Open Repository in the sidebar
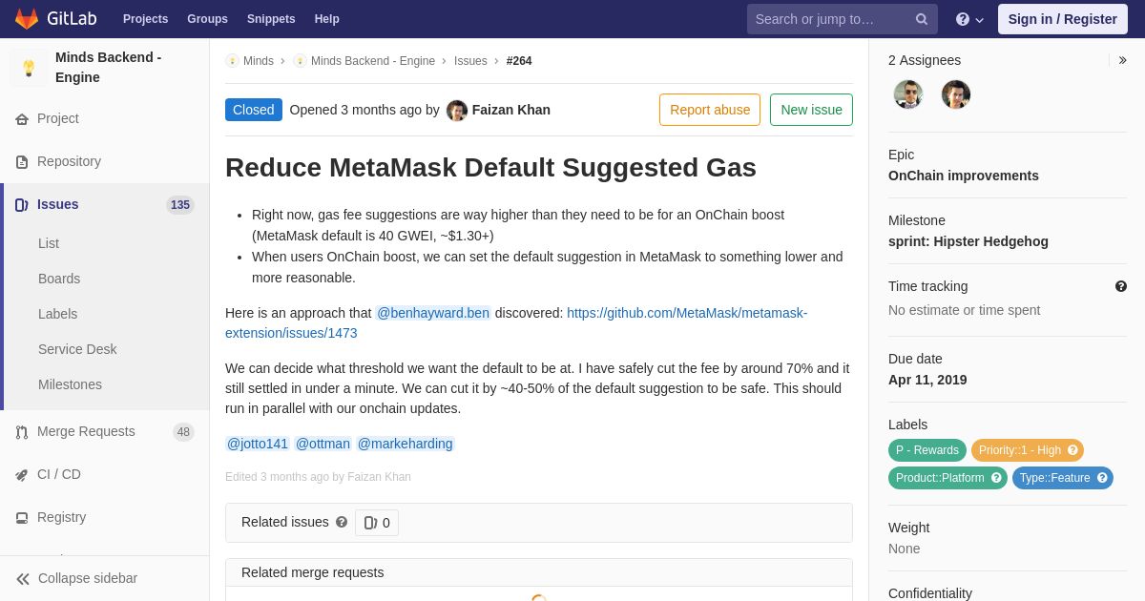1145x601 pixels. (x=105, y=161)
